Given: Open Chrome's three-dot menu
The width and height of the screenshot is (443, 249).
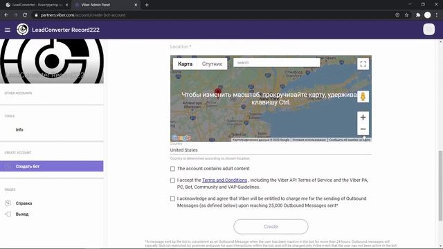Looking at the screenshot, I should pyautogui.click(x=437, y=15).
